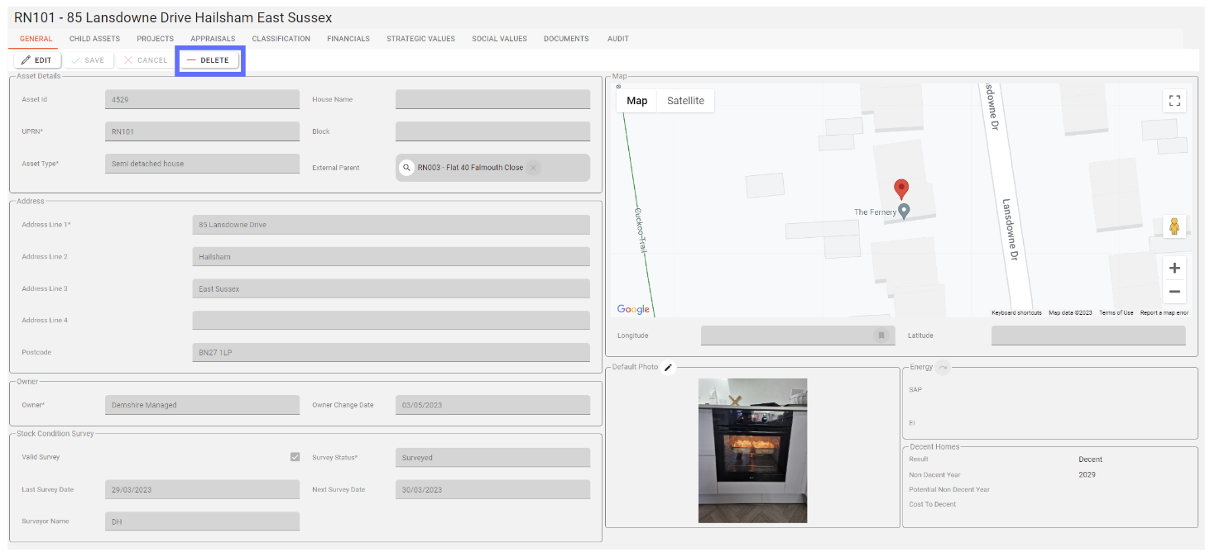This screenshot has height=557, width=1210.
Task: Switch map to Satellite view
Action: [x=685, y=101]
